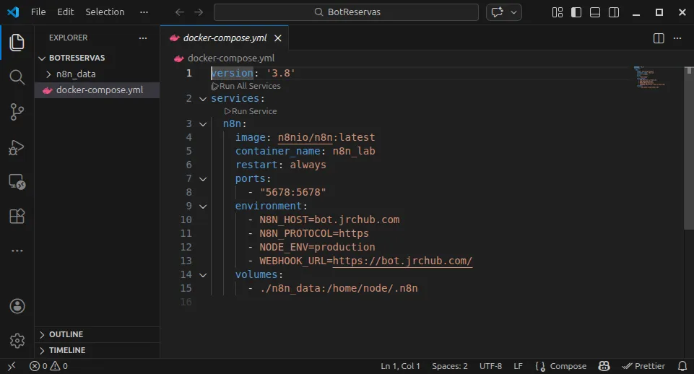This screenshot has width=694, height=374.
Task: Click docker-compose.yml breadcrumb
Action: click(230, 58)
